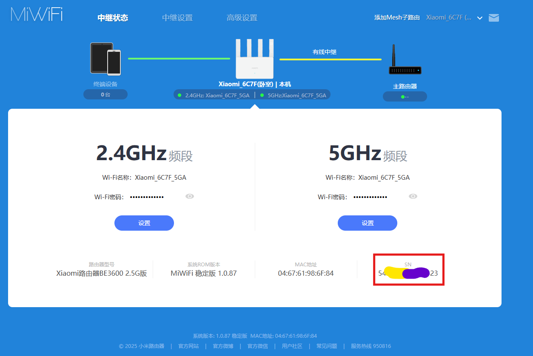
Task: Click the MAC address 04:67:61:98:6F:84 in panel
Action: 306,273
